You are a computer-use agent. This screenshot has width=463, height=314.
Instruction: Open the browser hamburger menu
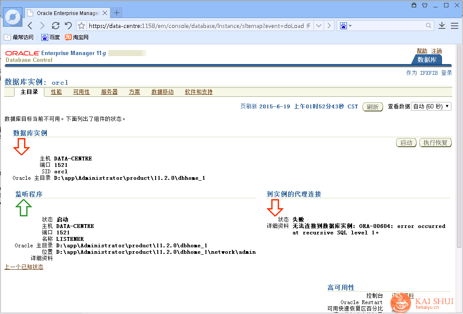coord(454,26)
